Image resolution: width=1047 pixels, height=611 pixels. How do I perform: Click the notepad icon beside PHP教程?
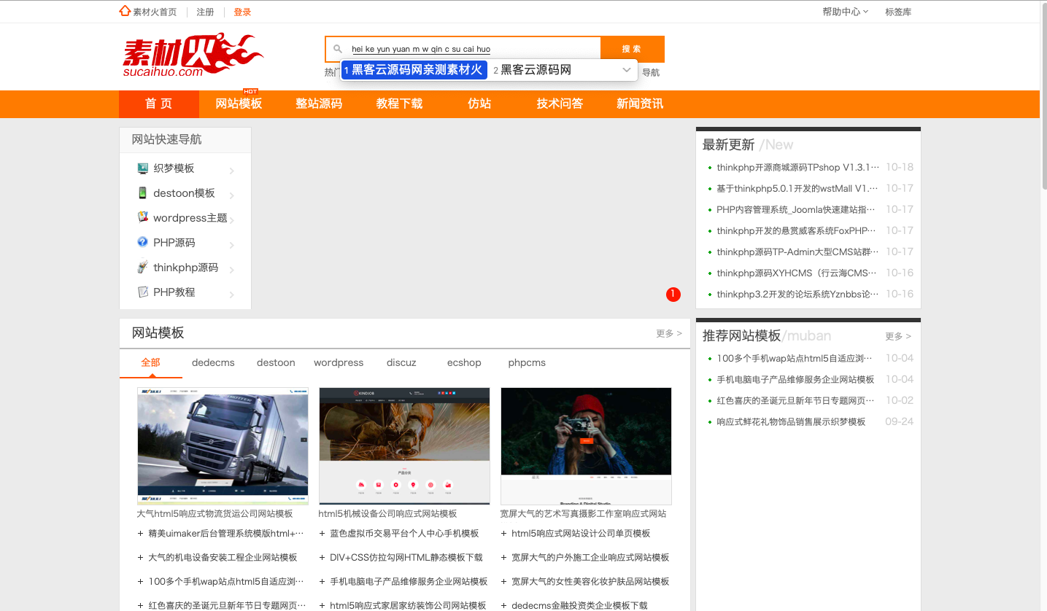pyautogui.click(x=143, y=292)
